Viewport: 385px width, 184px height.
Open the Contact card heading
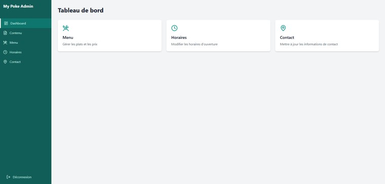287,37
